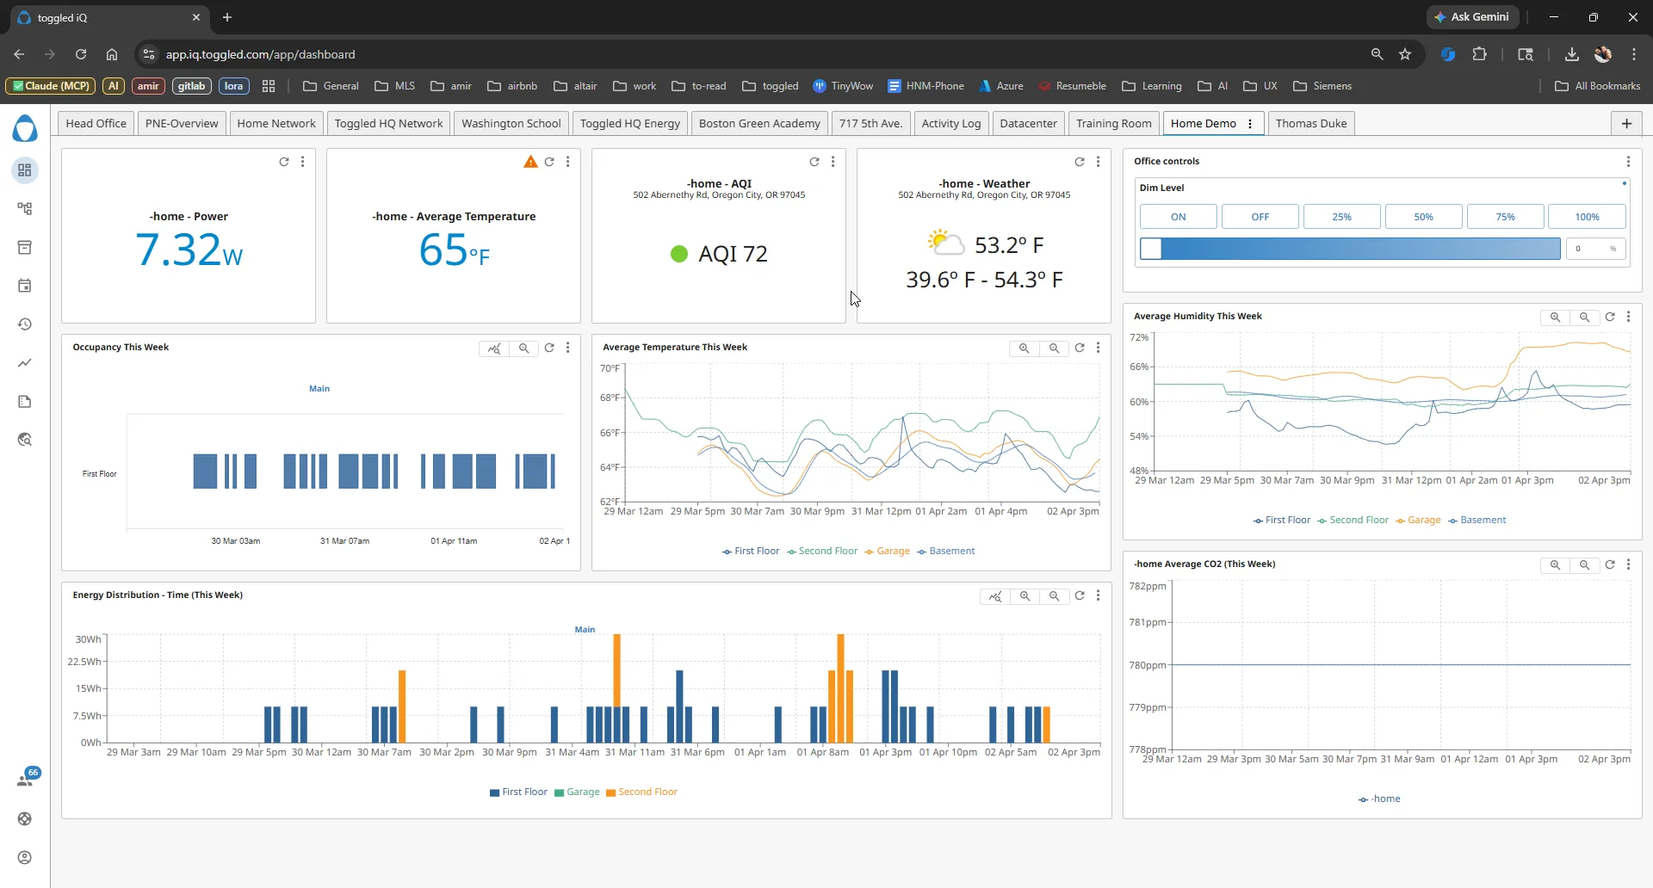Open options menu of Average Humidity widget
Viewport: 1653px width, 888px height.
point(1628,318)
